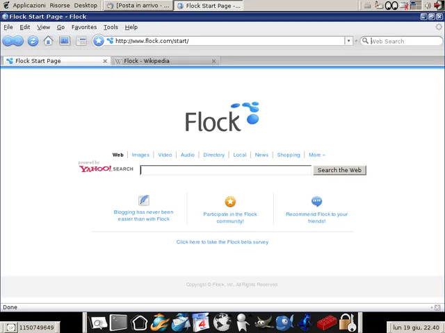Launch GIMP from the dock

click(263, 322)
